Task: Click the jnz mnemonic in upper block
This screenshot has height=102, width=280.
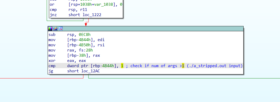Action: [53, 15]
